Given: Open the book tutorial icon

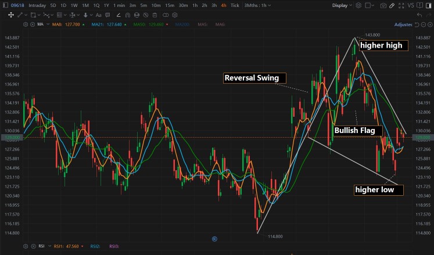Looking at the screenshot, I should coord(419,5).
